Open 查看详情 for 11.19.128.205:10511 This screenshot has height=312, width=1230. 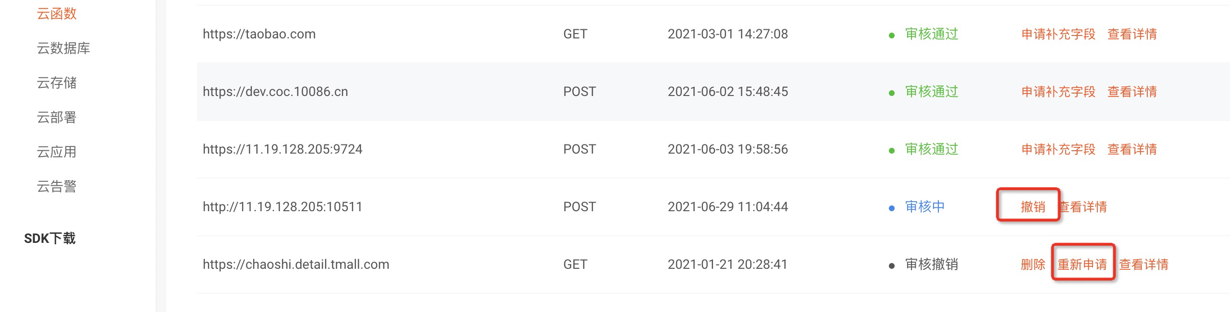click(1083, 207)
